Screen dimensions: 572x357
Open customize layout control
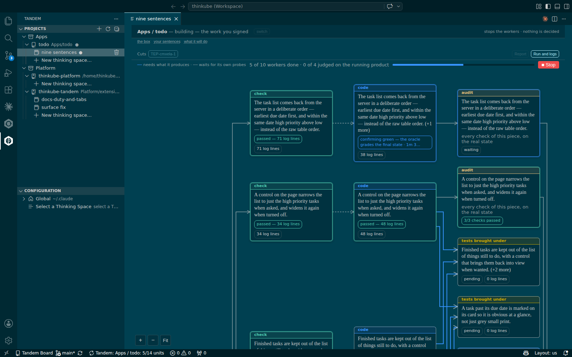pyautogui.click(x=539, y=6)
